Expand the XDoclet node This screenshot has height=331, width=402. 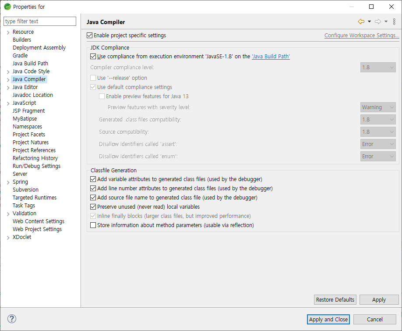pyautogui.click(x=8, y=238)
